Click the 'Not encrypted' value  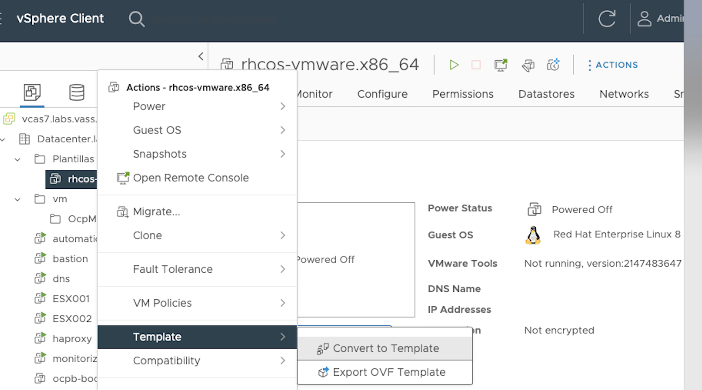(559, 330)
